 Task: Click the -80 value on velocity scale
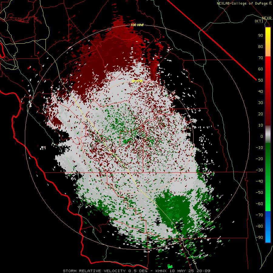[259, 226]
